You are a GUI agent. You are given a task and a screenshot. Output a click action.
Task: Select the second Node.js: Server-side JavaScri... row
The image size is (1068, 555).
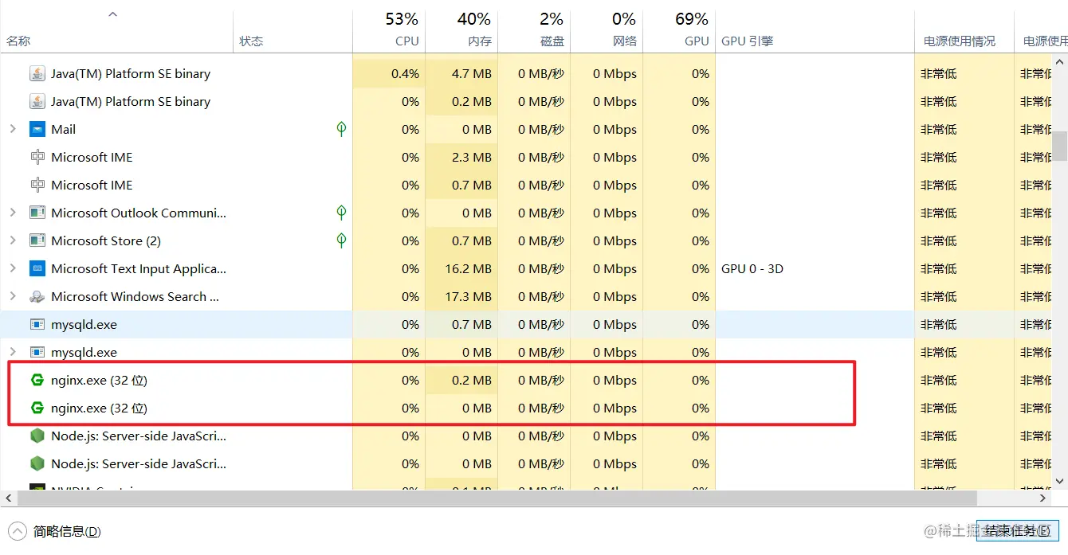(x=139, y=464)
